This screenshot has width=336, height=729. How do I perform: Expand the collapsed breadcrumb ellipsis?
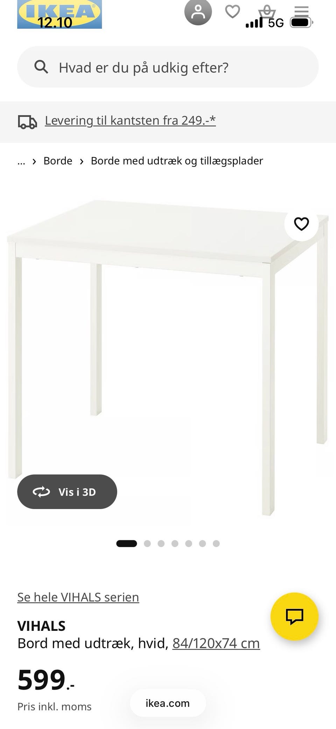coord(21,161)
